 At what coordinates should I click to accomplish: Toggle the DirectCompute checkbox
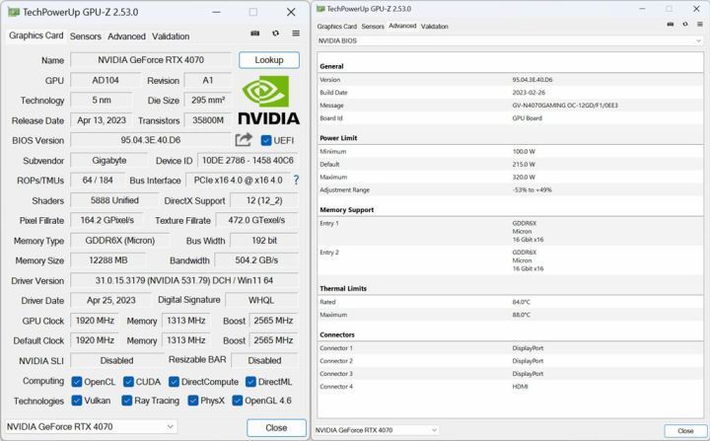pos(174,382)
